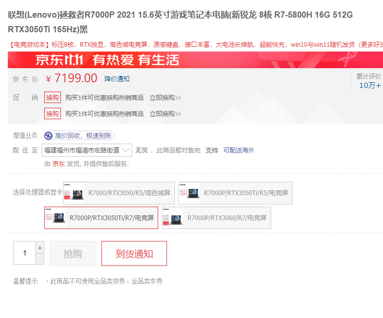The width and height of the screenshot is (383, 318).
Task: Click the 可配送海外 overseas delivery link
Action: tap(239, 150)
